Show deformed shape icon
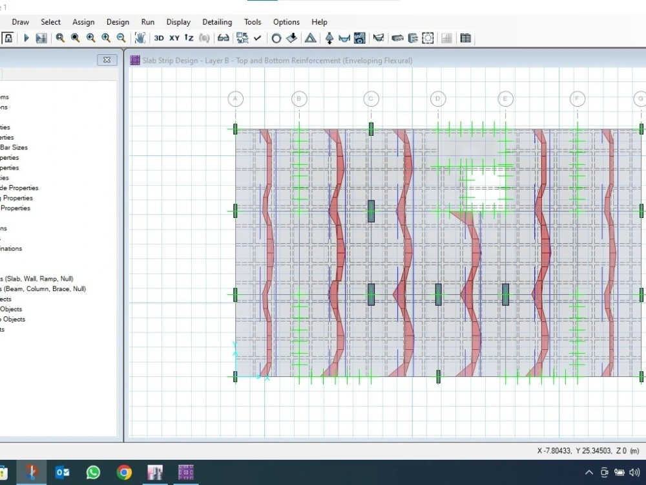The height and width of the screenshot is (485, 646). click(344, 38)
